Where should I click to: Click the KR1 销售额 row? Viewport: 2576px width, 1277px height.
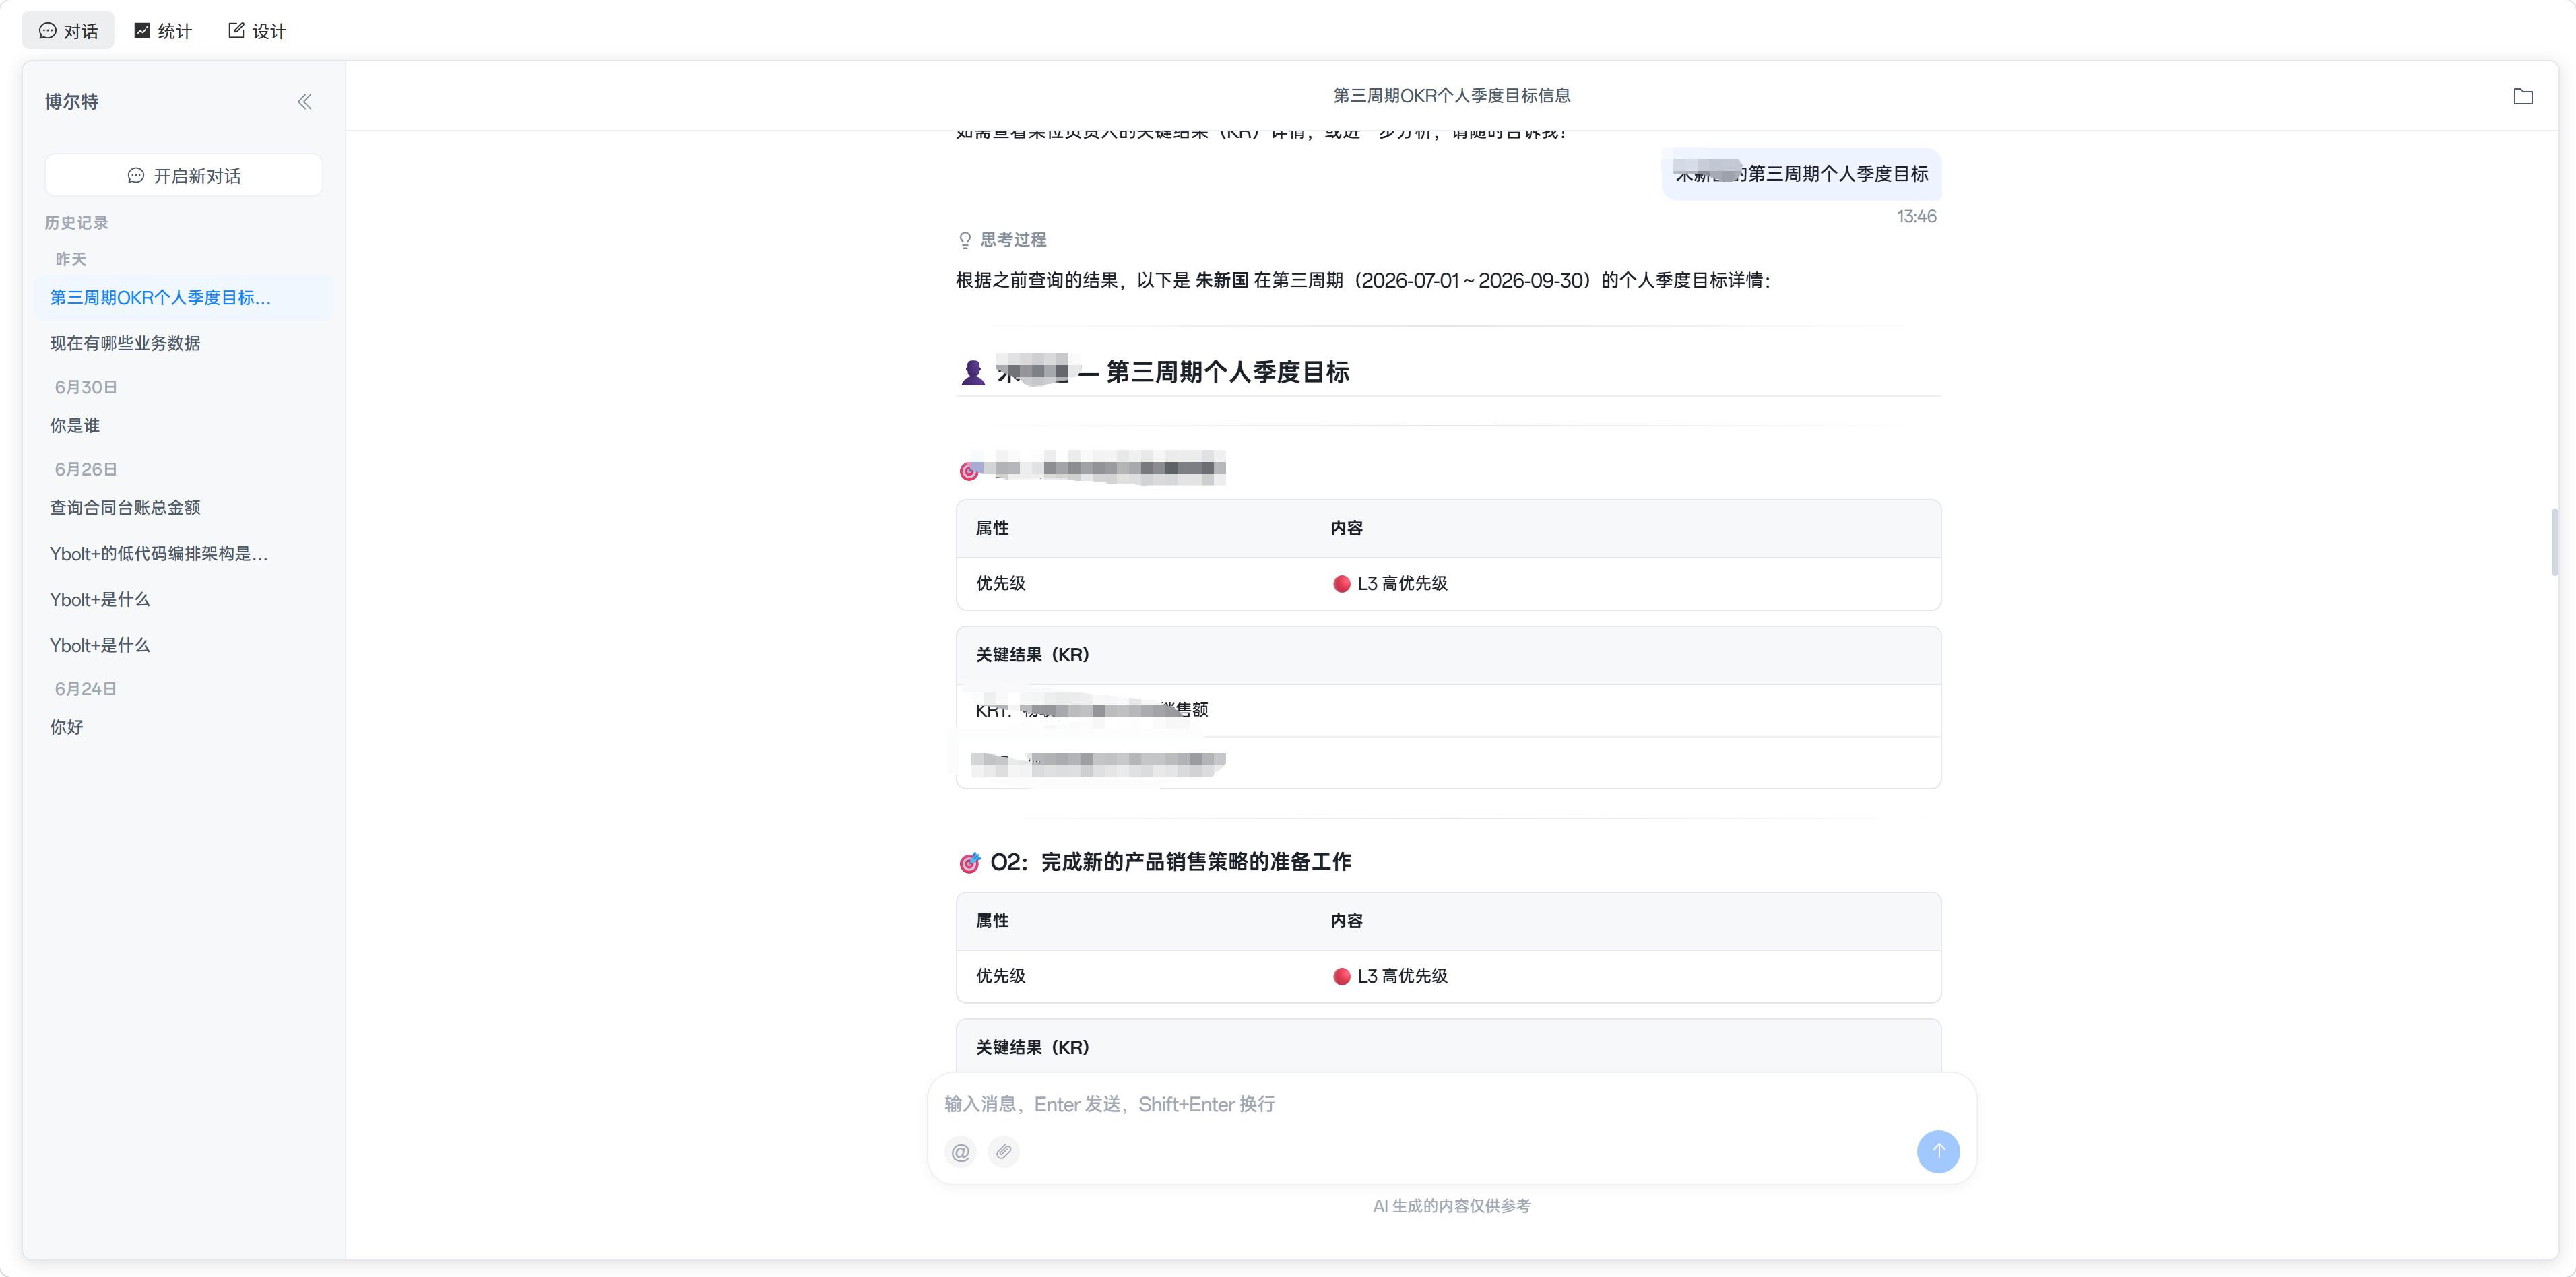(1448, 711)
